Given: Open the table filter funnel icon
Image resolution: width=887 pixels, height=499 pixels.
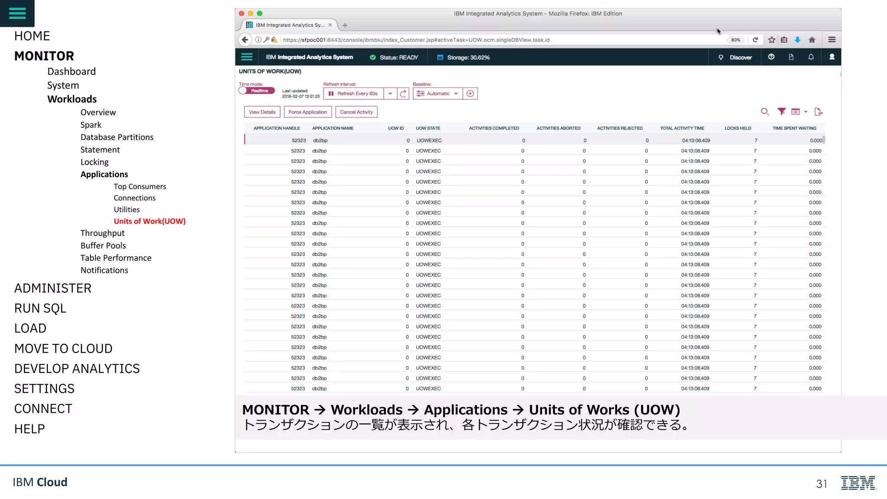Looking at the screenshot, I should 781,112.
